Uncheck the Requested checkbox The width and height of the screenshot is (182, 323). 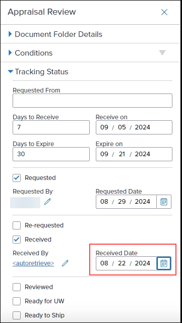point(17,178)
